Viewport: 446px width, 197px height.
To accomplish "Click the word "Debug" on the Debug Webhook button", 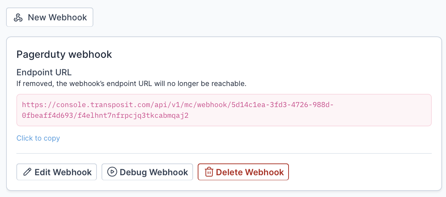I will 133,172.
